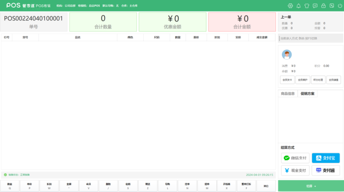Expand the green 结算 checkout button

click(311, 186)
